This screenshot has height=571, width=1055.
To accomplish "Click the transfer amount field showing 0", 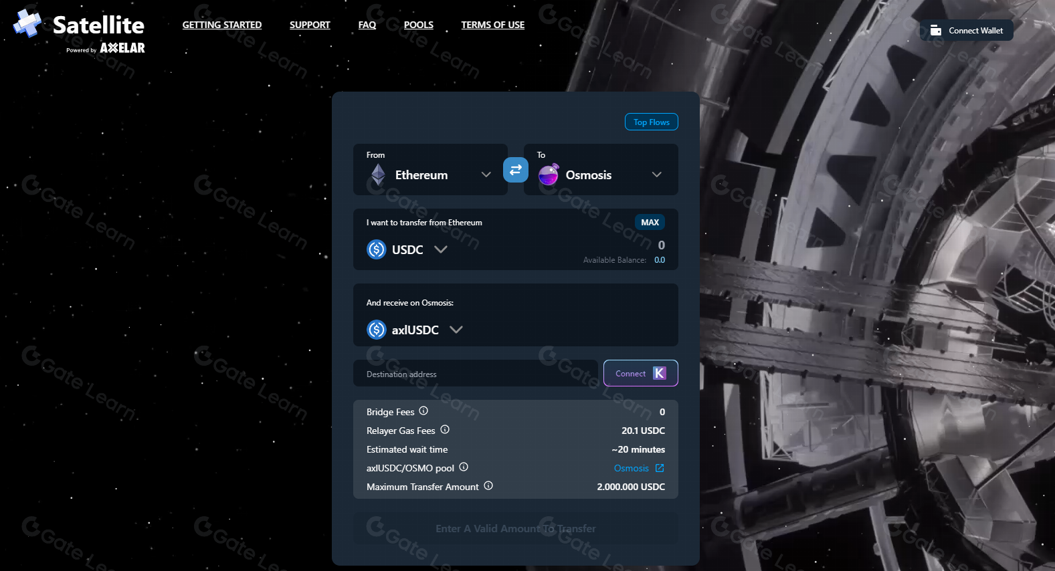I will coord(661,245).
